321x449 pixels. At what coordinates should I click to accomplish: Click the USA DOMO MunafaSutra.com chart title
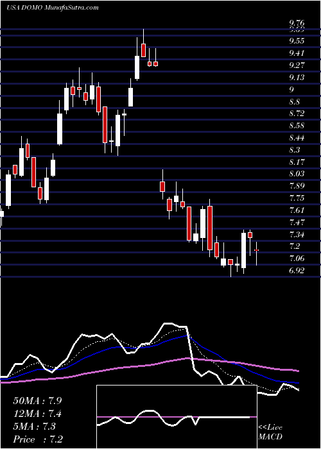53,8
